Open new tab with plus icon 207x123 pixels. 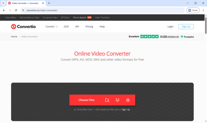tap(49, 3)
